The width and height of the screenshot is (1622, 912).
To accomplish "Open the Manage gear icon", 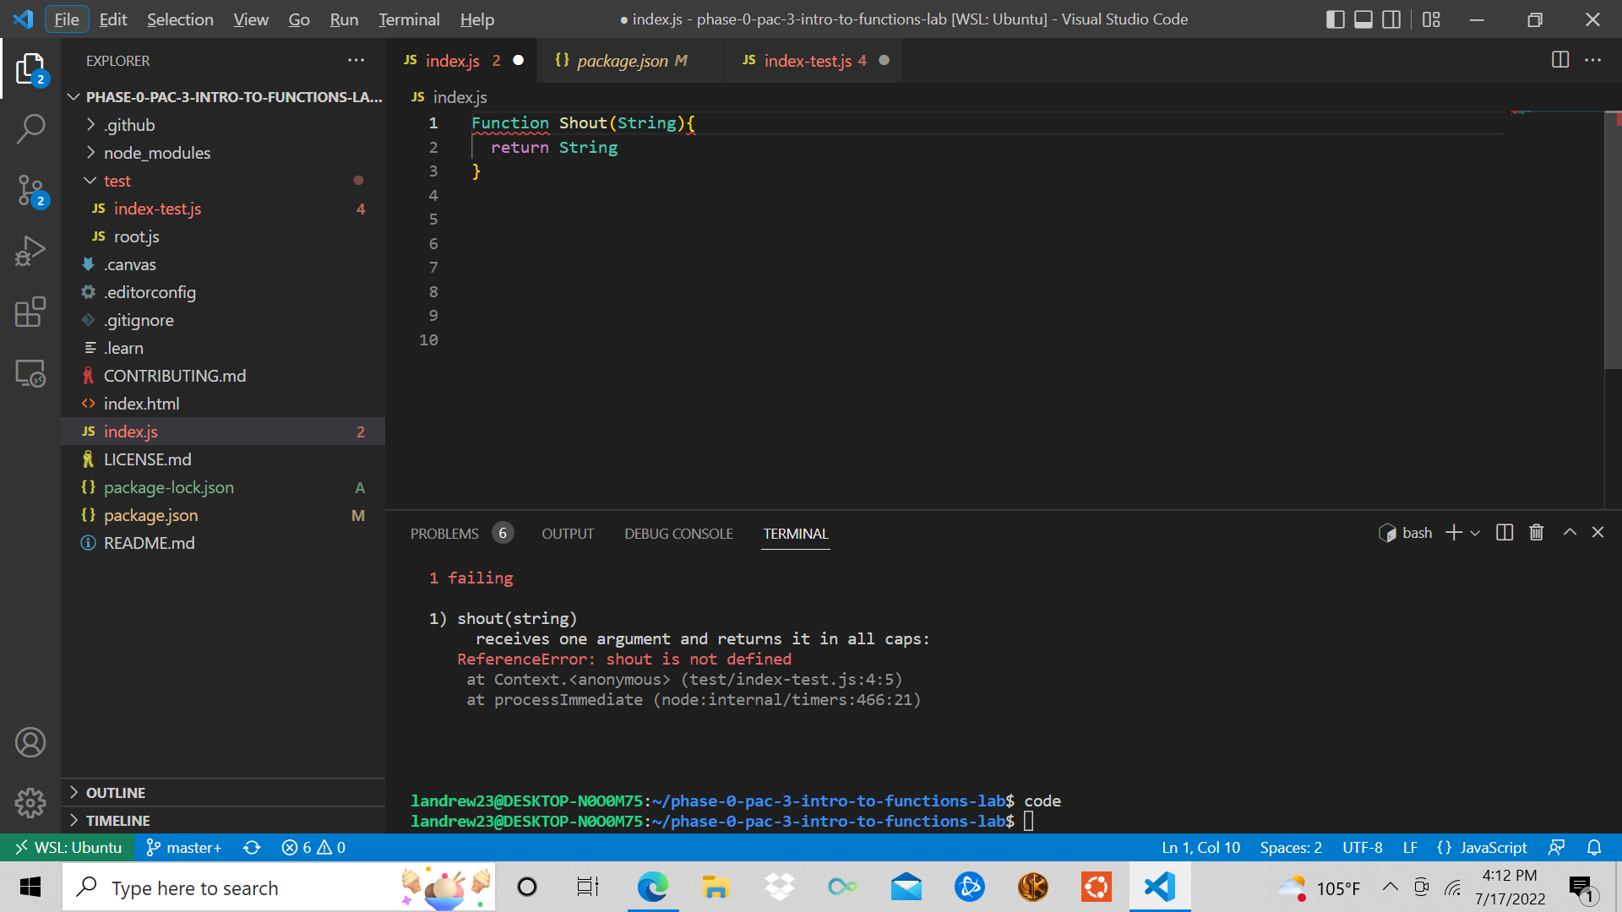I will point(30,803).
